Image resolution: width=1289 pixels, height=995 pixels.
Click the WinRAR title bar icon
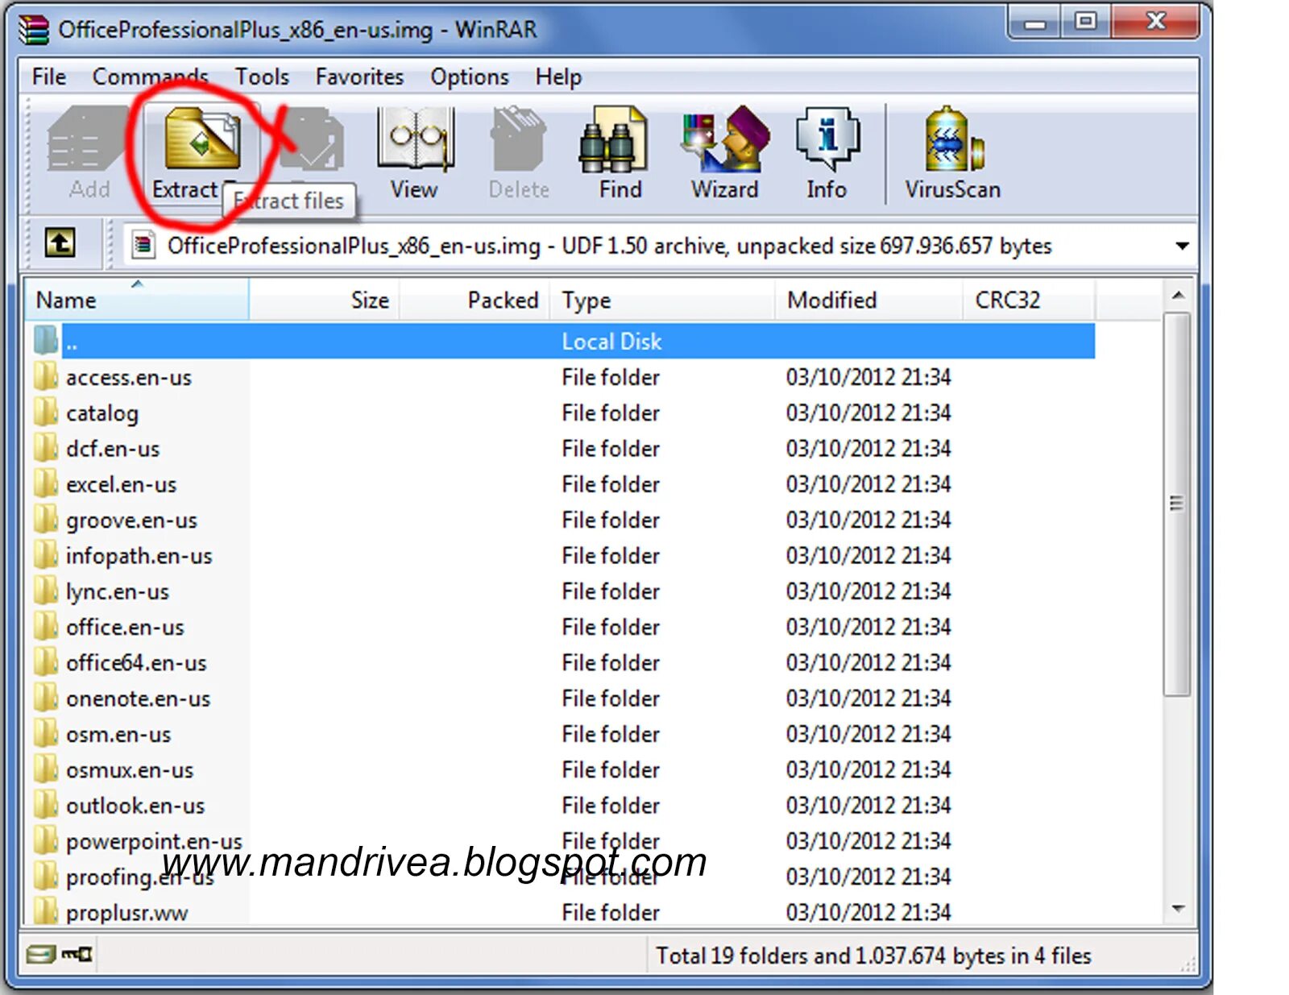click(x=34, y=30)
